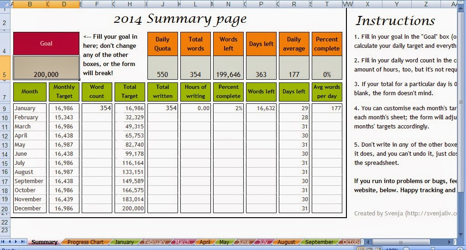
Task: Click column header T
Action: [x=327, y=4]
